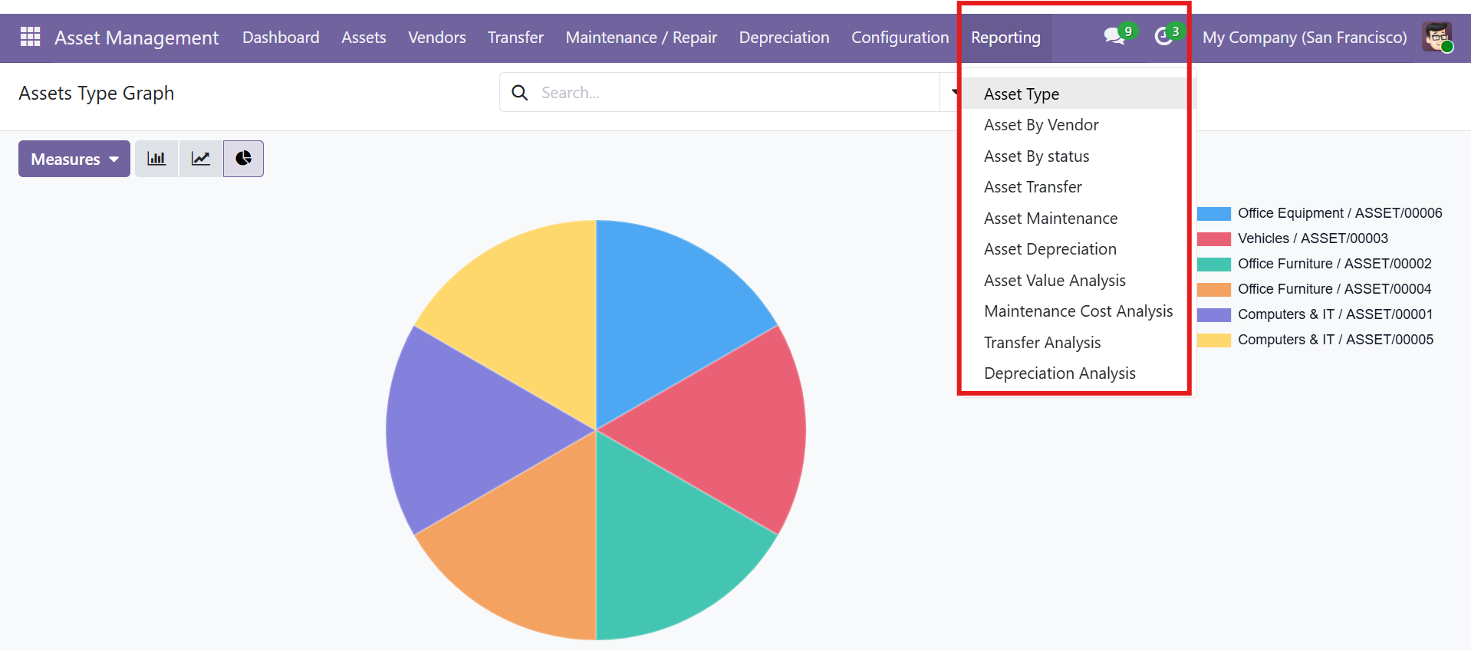The width and height of the screenshot is (1471, 651).
Task: Toggle the search options dropdown arrow
Action: pos(953,93)
